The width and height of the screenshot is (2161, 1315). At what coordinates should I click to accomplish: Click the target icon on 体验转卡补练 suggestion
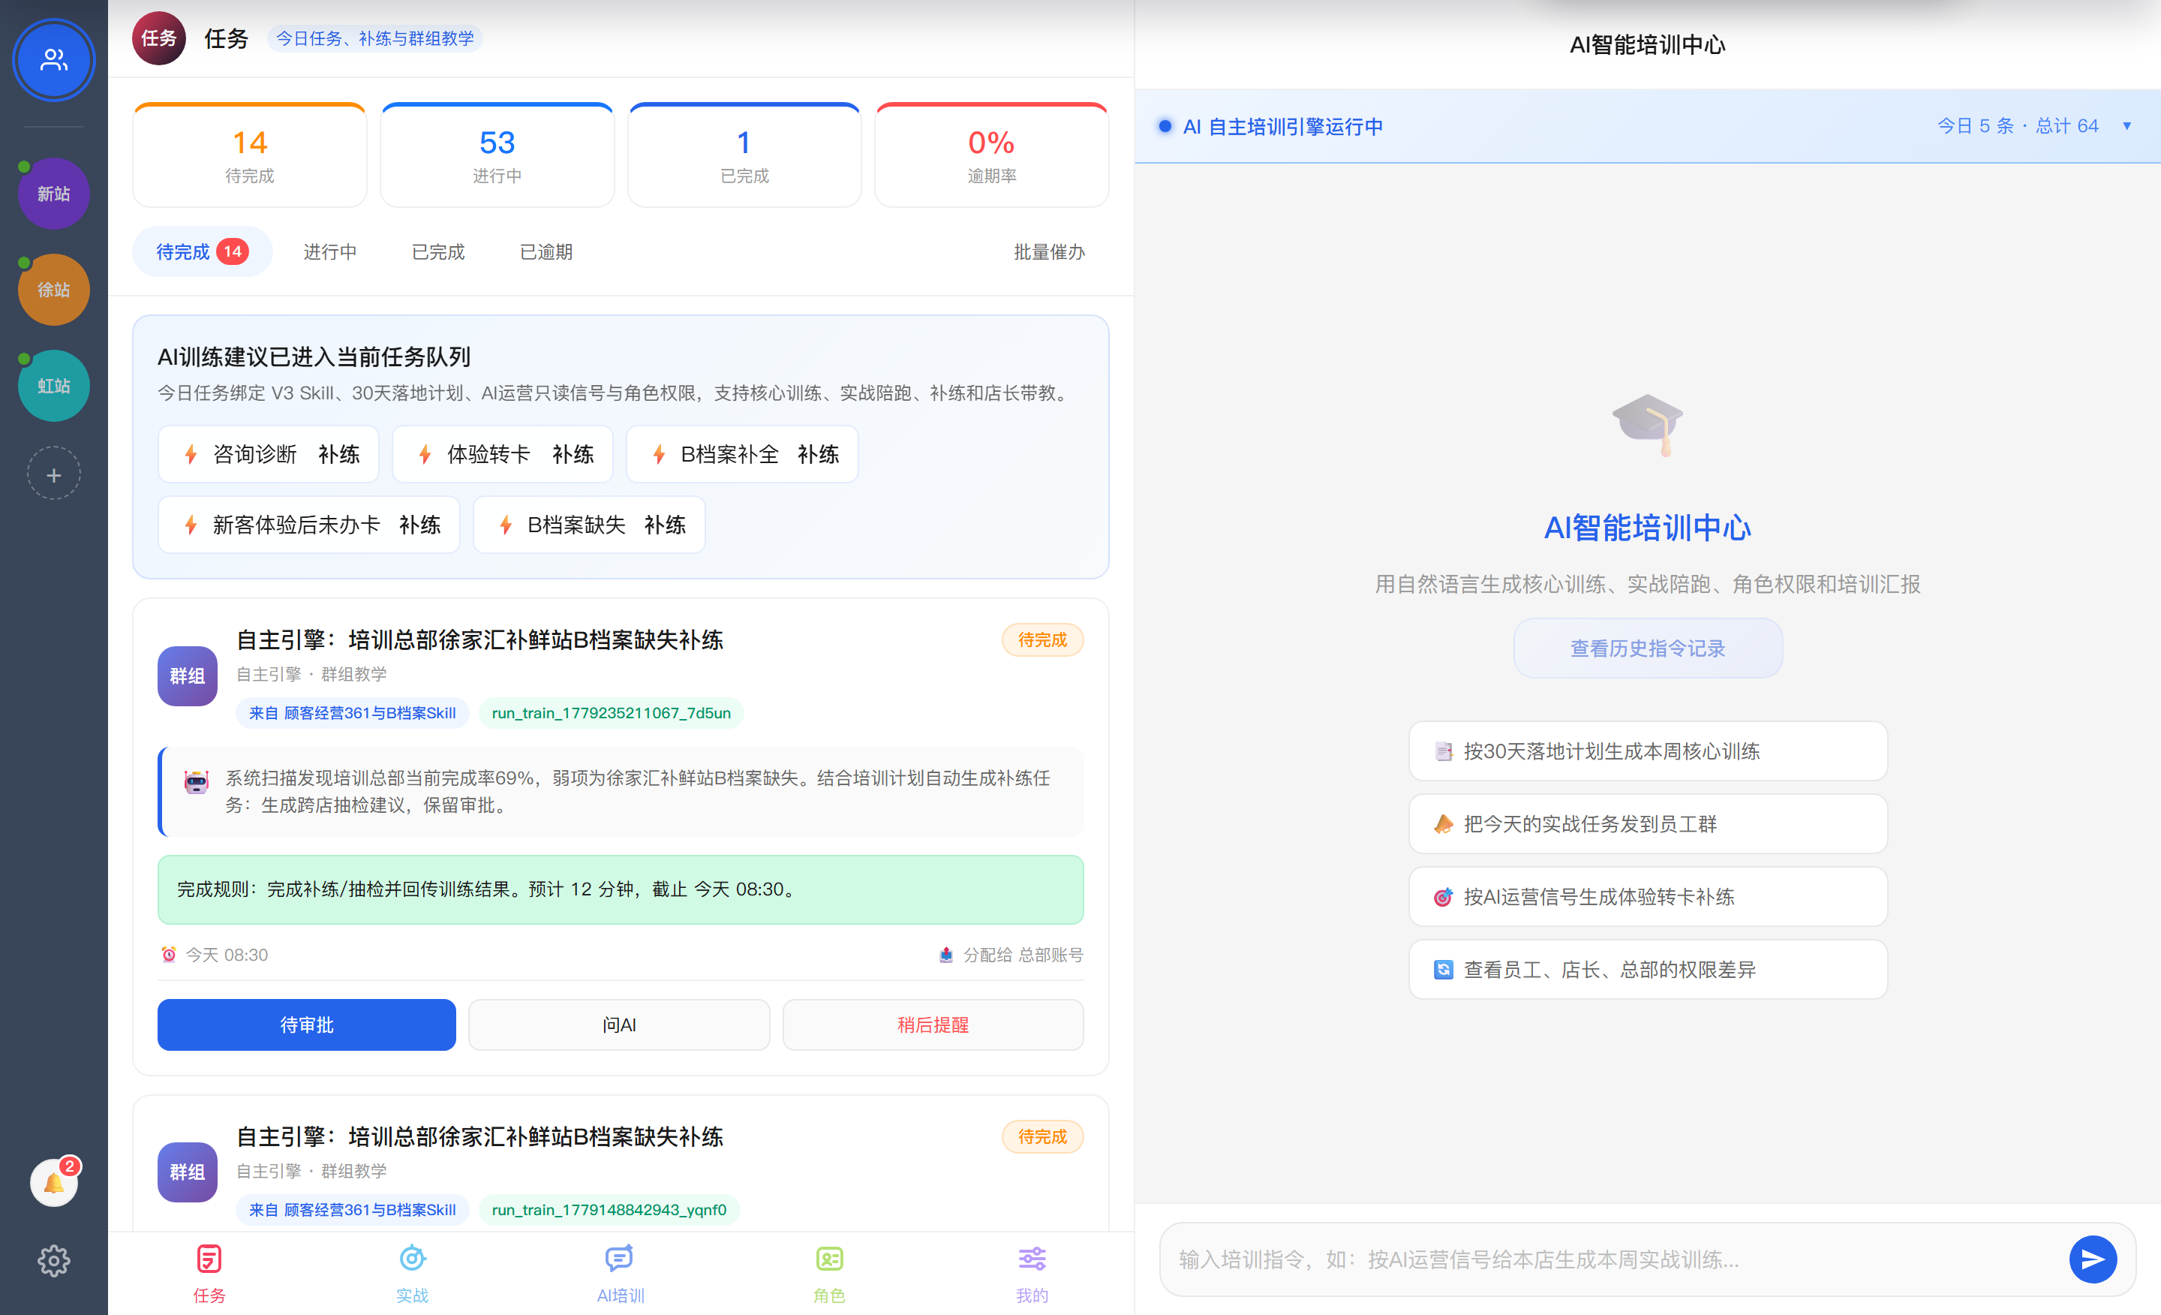point(1443,896)
